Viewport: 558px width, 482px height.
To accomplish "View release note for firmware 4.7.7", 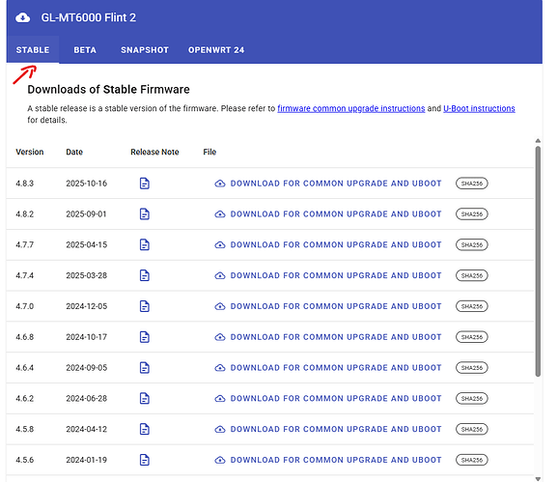I will coord(144,244).
